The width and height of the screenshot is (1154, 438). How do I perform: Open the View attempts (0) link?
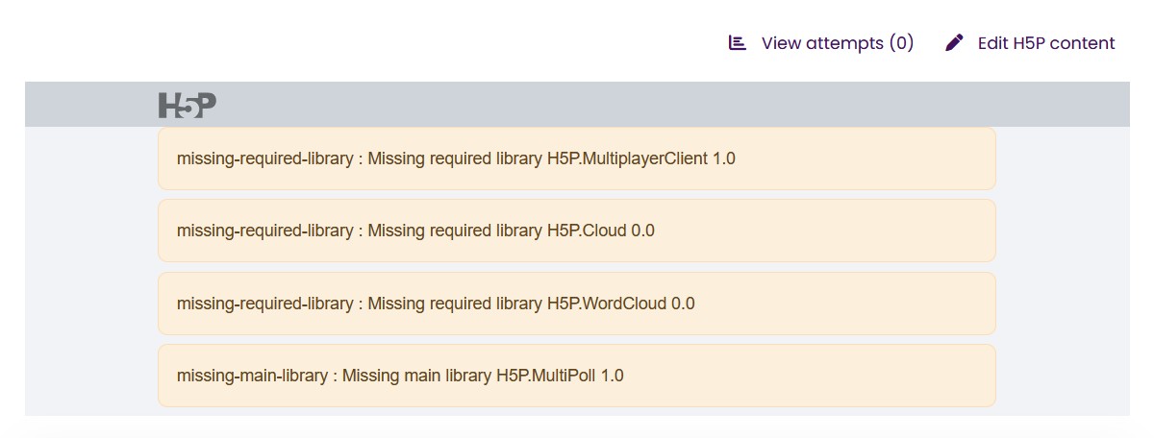(x=837, y=43)
